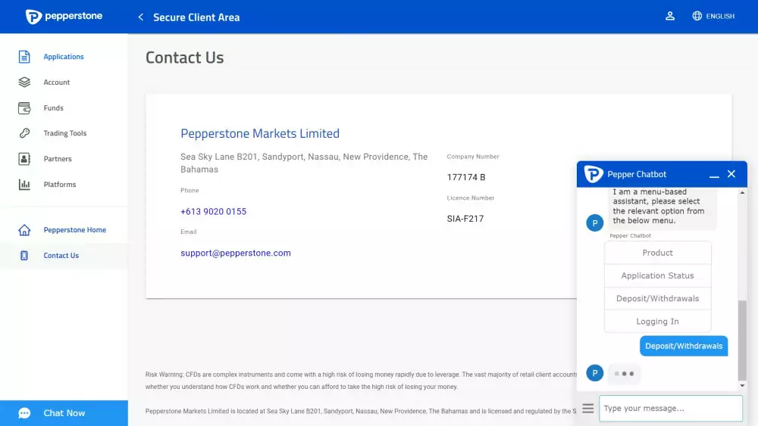The width and height of the screenshot is (758, 426).
Task: Click chatbot scrollbar down arrow
Action: click(x=742, y=385)
